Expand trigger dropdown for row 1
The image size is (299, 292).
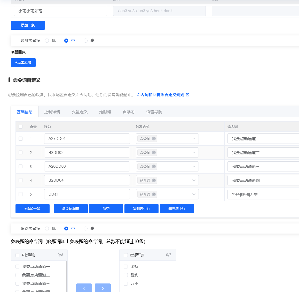click(194, 139)
